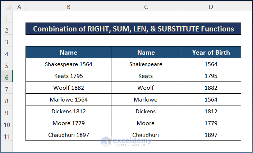Click row 11 header
Image resolution: width=253 pixels, height=153 pixels.
coord(6,135)
